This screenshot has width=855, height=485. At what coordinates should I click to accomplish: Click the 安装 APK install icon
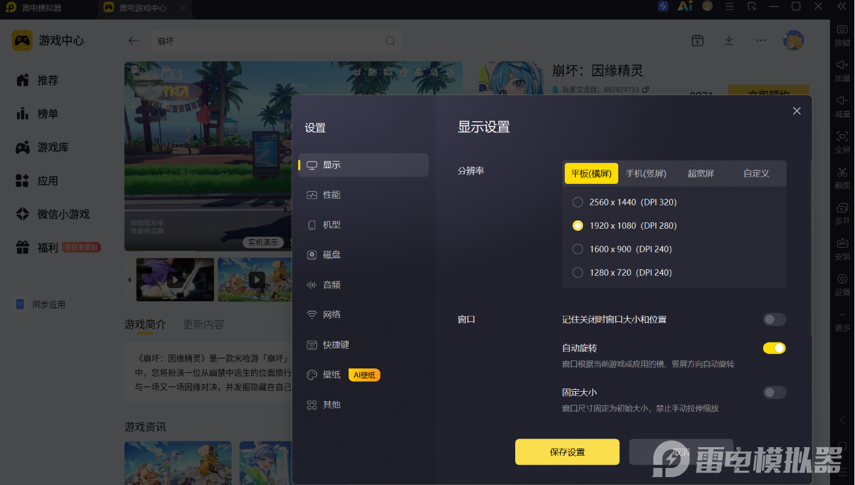(842, 249)
